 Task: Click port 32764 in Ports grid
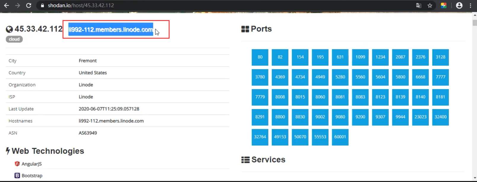pos(260,137)
